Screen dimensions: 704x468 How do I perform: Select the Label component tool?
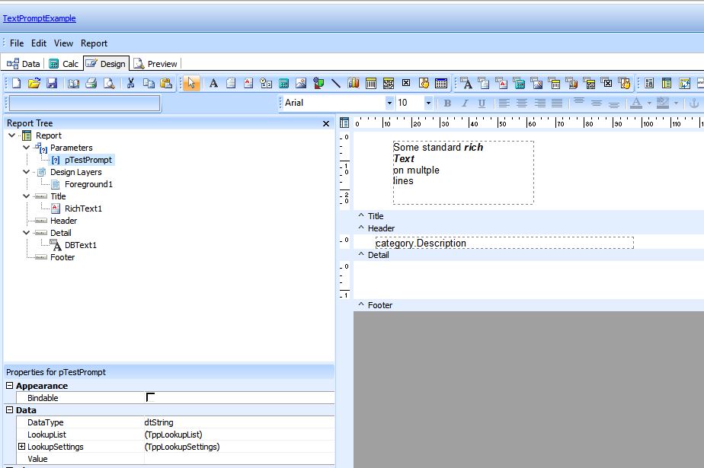coord(213,84)
